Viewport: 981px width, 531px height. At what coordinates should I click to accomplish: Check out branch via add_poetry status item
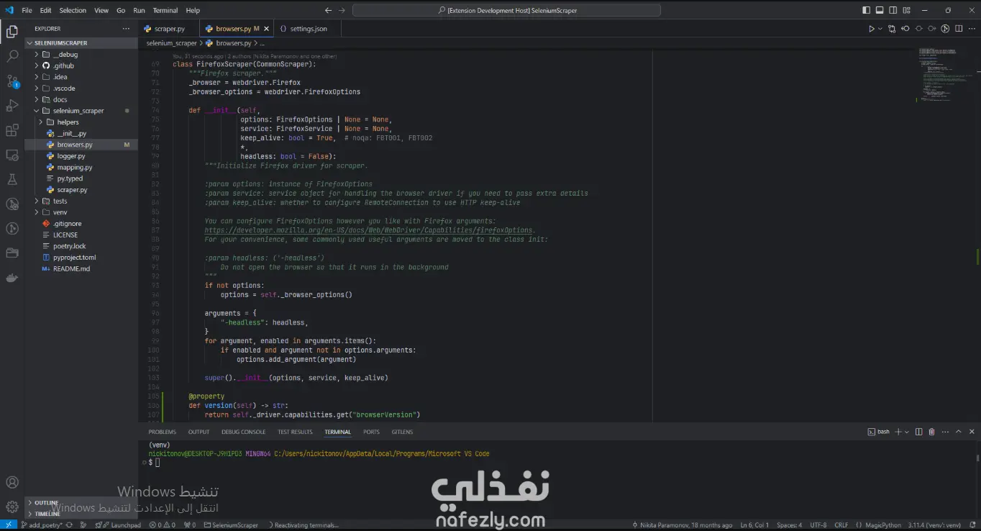pos(42,525)
